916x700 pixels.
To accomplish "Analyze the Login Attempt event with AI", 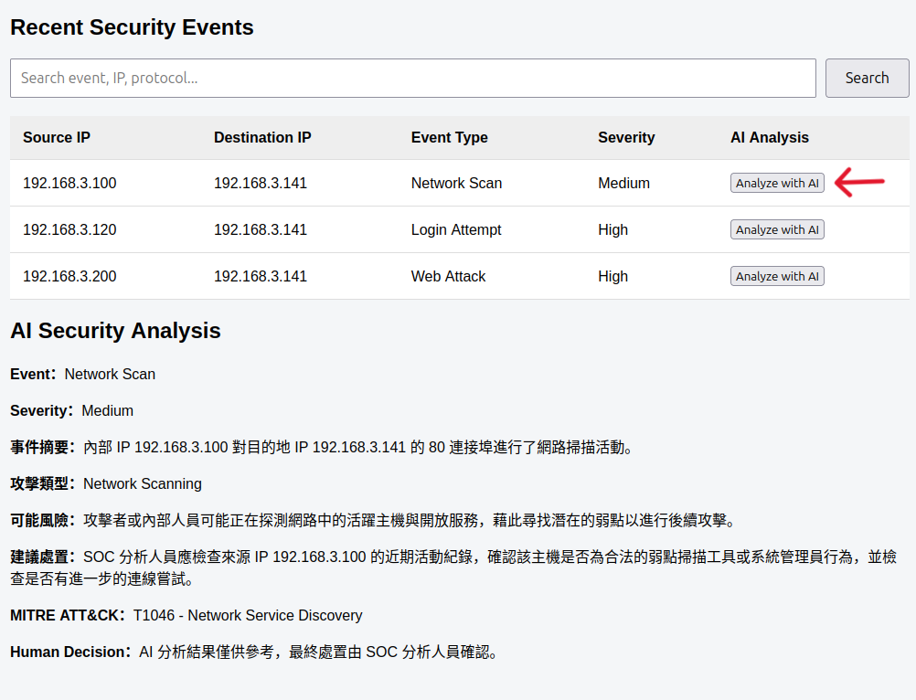I will click(777, 229).
